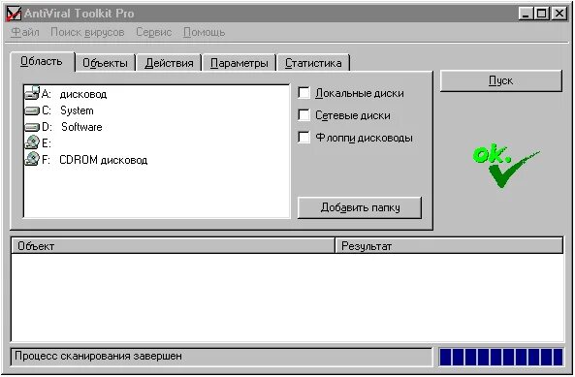Screen dimensions: 575x377
Task: Maximize the AntiViral Toolkit Pro window
Action: pyautogui.click(x=541, y=14)
